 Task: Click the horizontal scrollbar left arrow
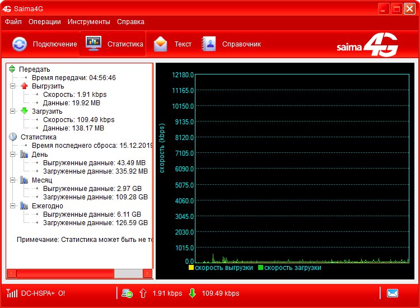pyautogui.click(x=11, y=273)
